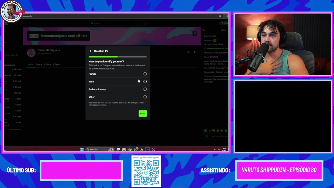This screenshot has width=334, height=188.
Task: Open OBS Studio from the taskbar
Action: pos(153,149)
